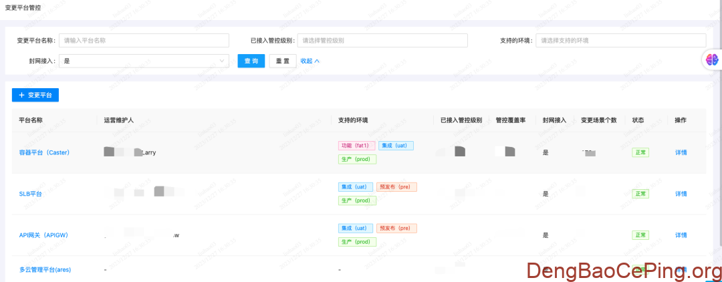Collapse the filters with the 收起 link
722x282 pixels.
click(x=310, y=61)
